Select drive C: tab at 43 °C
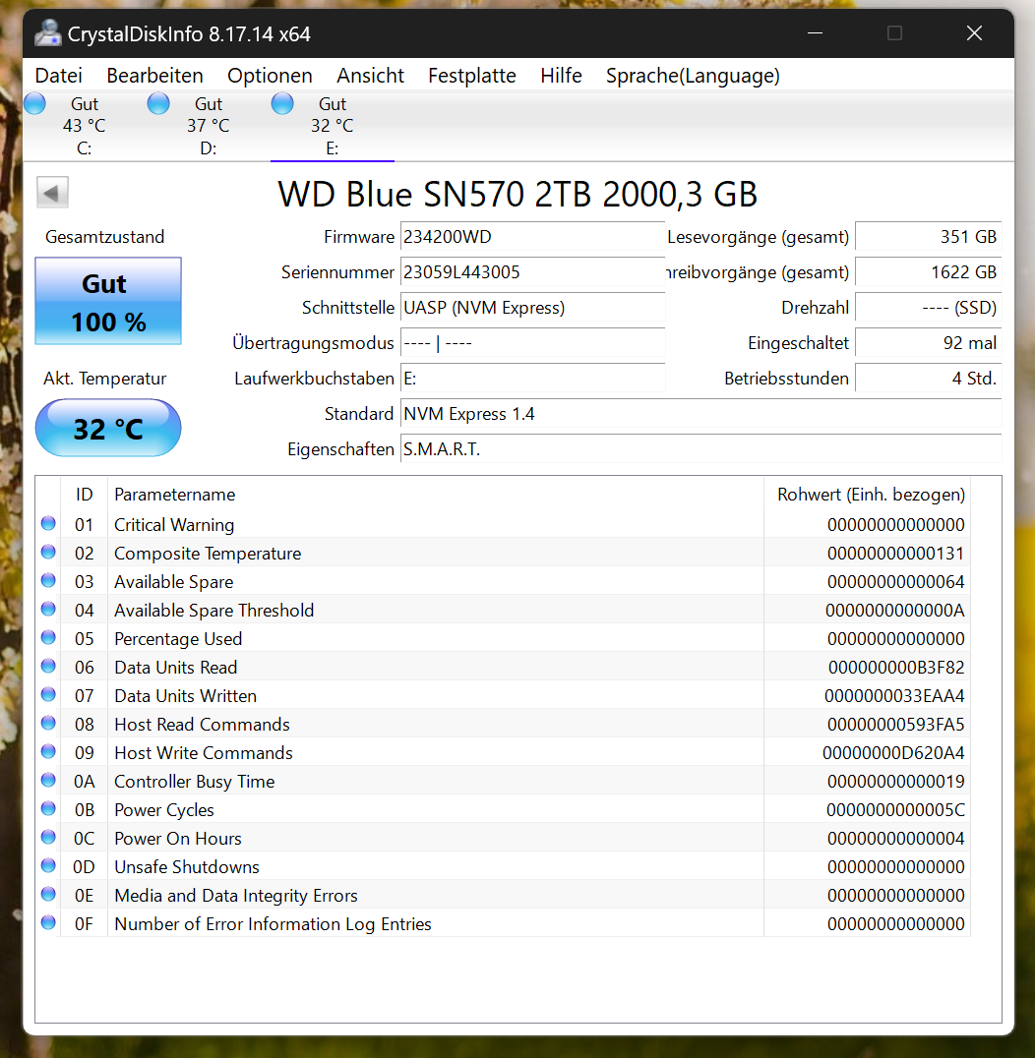 click(85, 126)
